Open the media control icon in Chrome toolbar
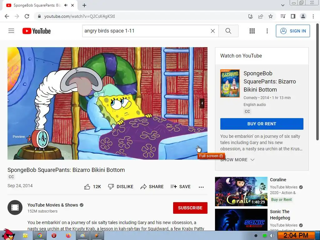 click(x=283, y=16)
